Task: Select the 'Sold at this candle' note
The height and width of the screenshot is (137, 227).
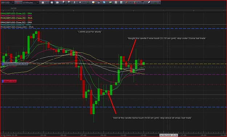Action: tap(152, 118)
